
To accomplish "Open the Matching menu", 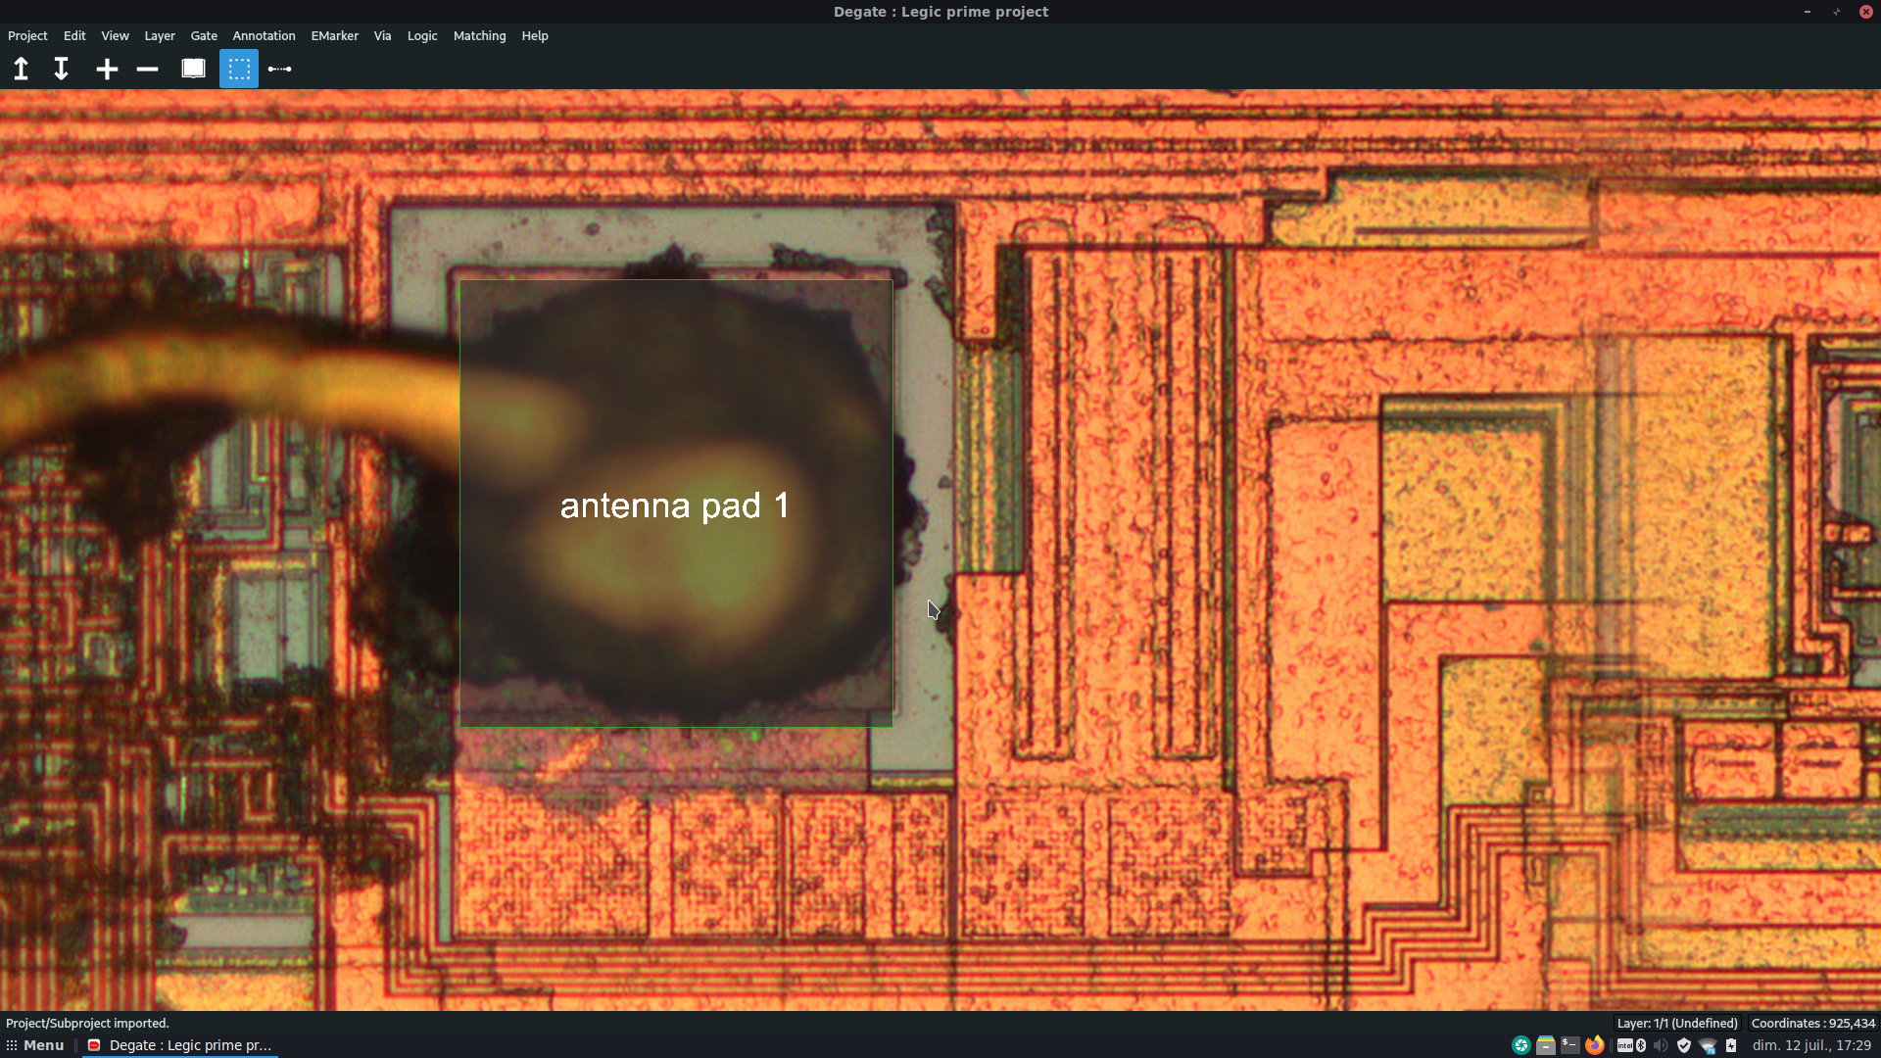I will 479,35.
